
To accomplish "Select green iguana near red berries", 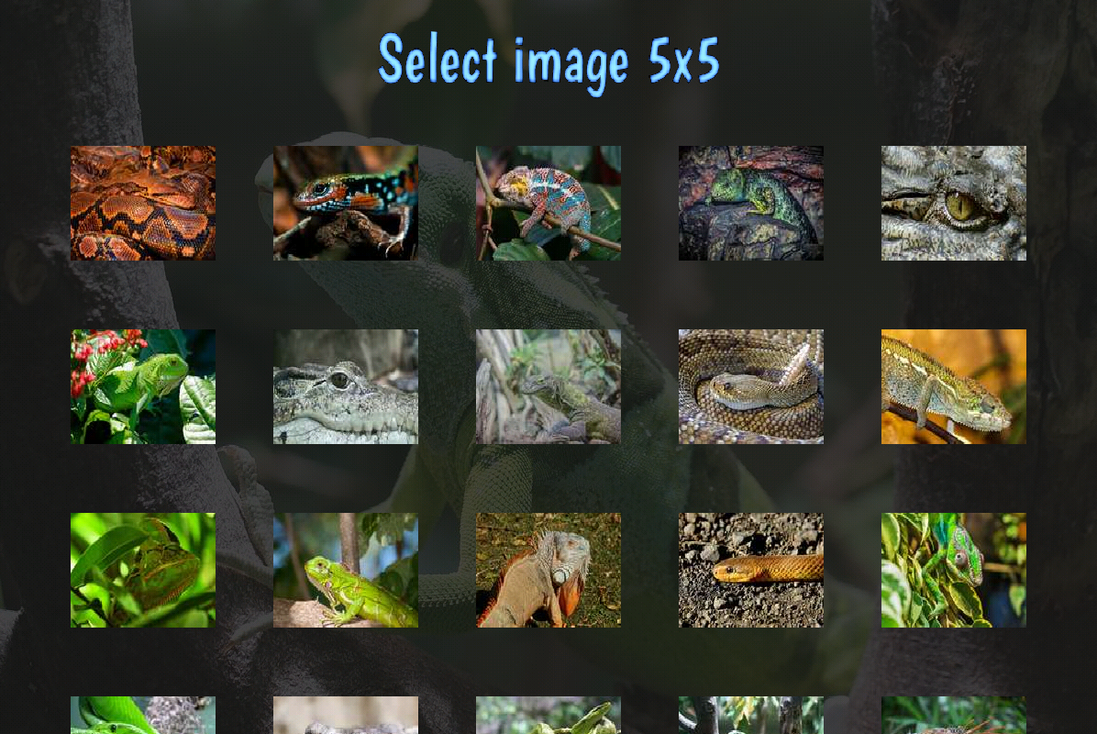I will click(143, 386).
